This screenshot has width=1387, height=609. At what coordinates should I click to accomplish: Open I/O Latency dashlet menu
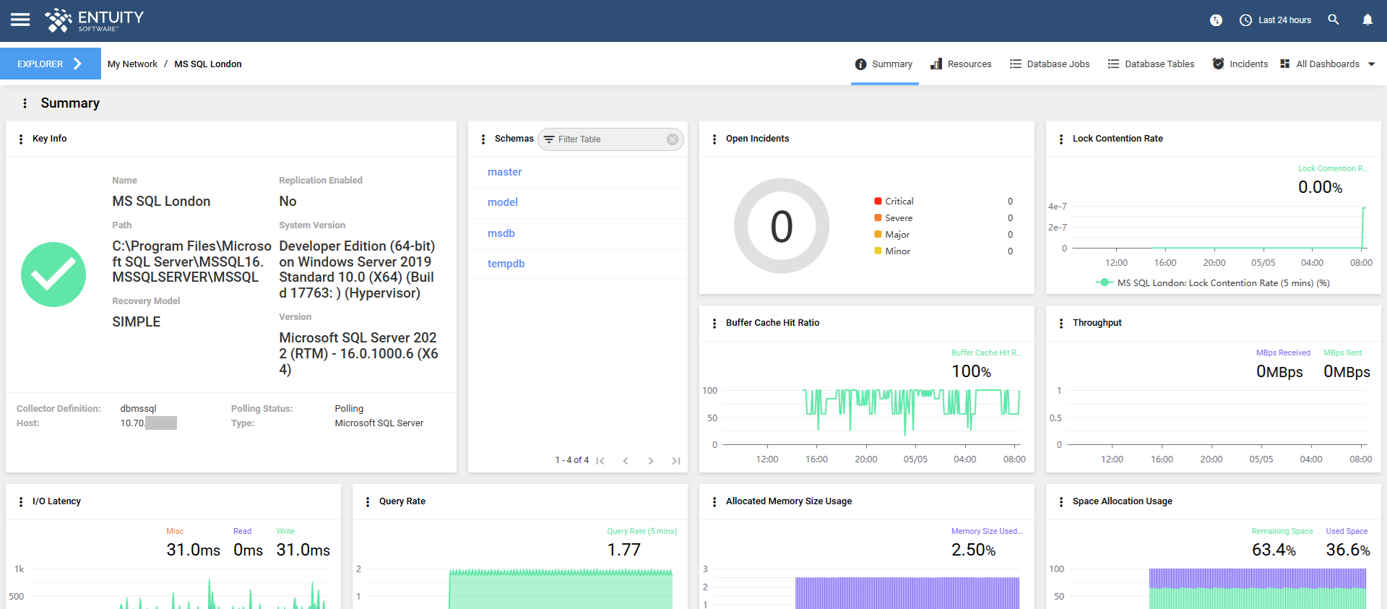coord(21,501)
